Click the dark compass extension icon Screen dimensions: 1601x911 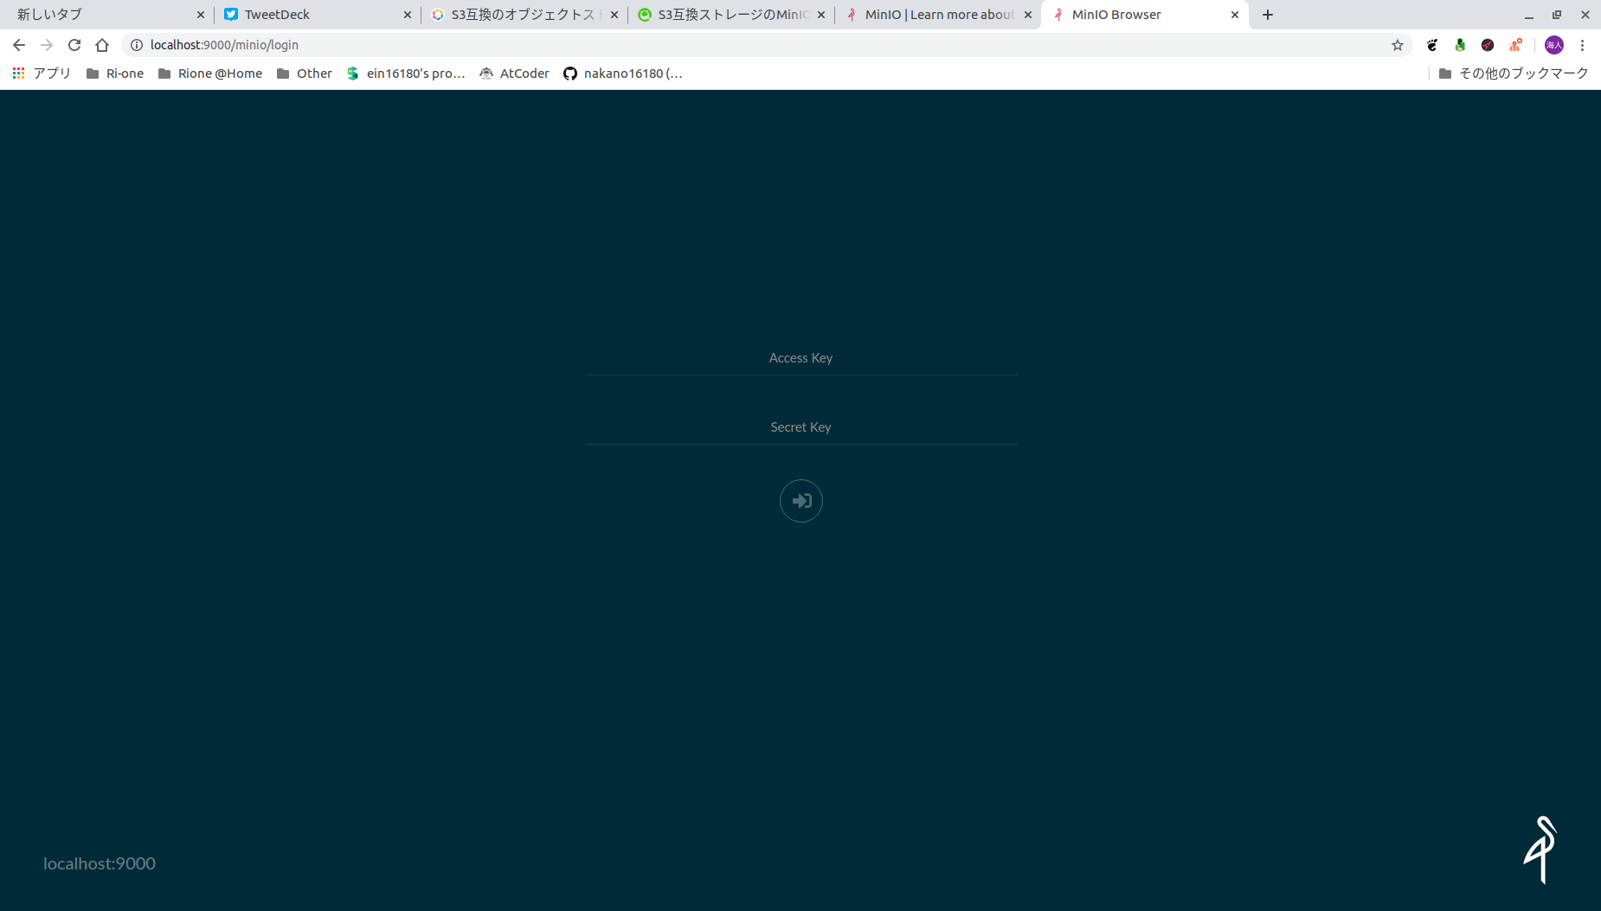pyautogui.click(x=1488, y=44)
